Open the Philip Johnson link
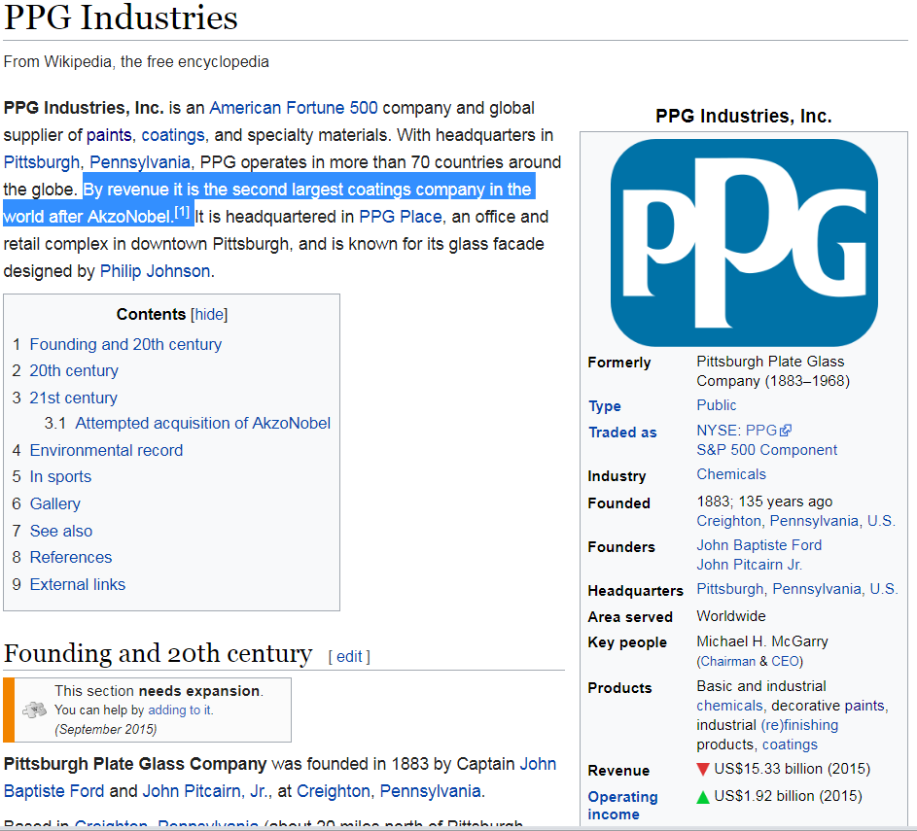 click(x=155, y=271)
